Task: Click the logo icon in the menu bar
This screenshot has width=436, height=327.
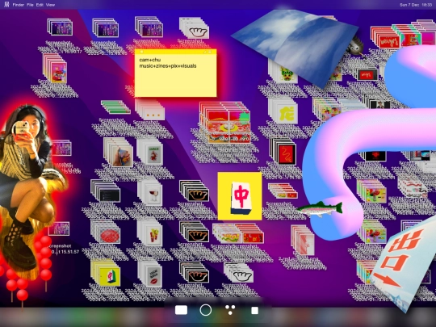Action: (6, 5)
